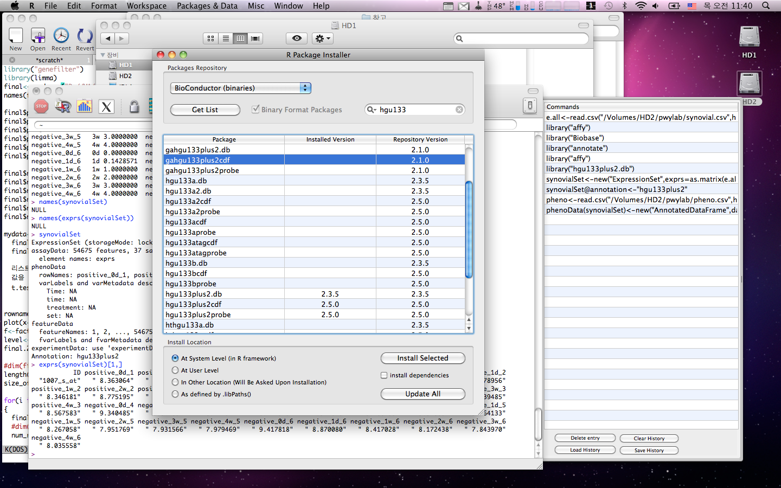This screenshot has height=488, width=781.
Task: Open the Recent files clock icon
Action: (x=61, y=36)
